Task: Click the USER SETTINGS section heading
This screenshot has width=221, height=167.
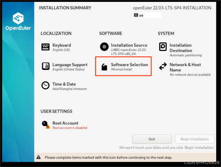Action: tap(56, 111)
